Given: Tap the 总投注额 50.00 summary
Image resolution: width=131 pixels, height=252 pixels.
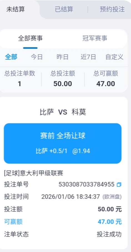Looking at the screenshot, I should click(63, 79).
